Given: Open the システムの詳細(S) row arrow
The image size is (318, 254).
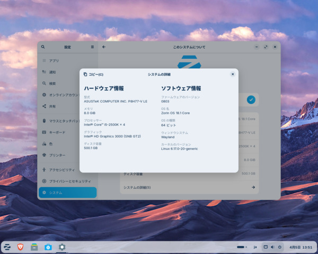Looking at the screenshot, I should 253,187.
